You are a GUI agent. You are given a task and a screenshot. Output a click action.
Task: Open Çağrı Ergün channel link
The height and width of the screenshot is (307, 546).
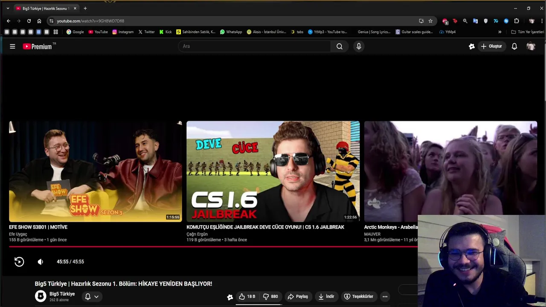pyautogui.click(x=197, y=234)
